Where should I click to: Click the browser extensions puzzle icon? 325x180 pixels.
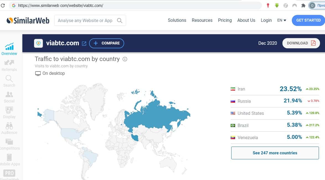(303, 6)
